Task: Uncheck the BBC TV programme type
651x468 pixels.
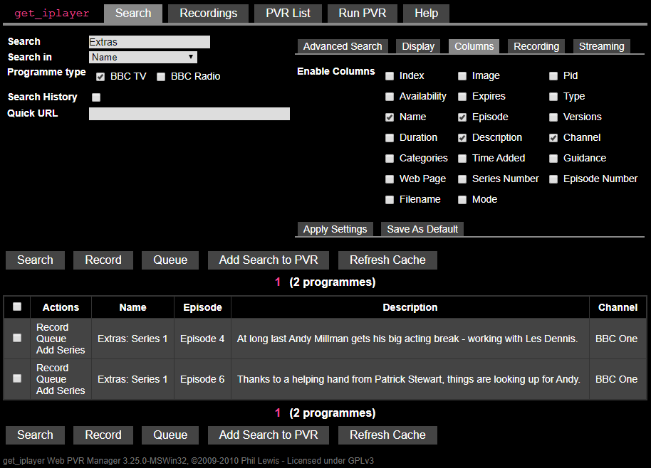Action: pyautogui.click(x=100, y=77)
